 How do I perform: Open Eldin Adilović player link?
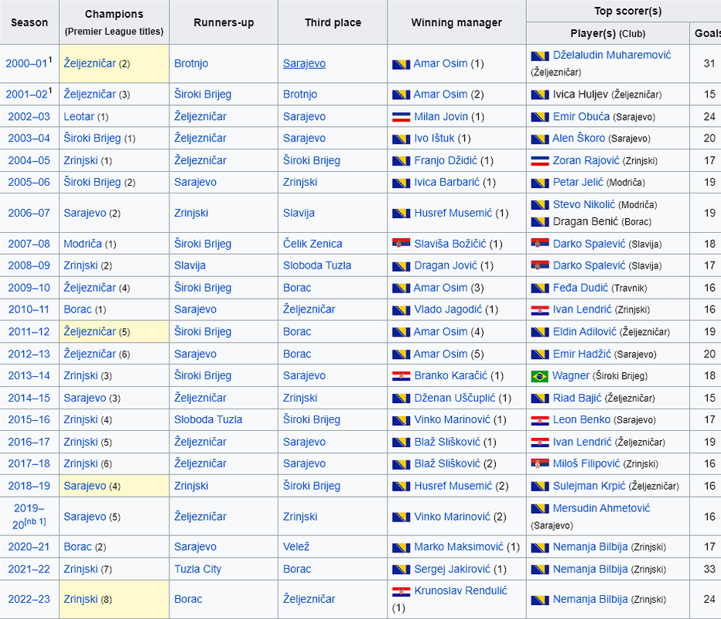(584, 332)
